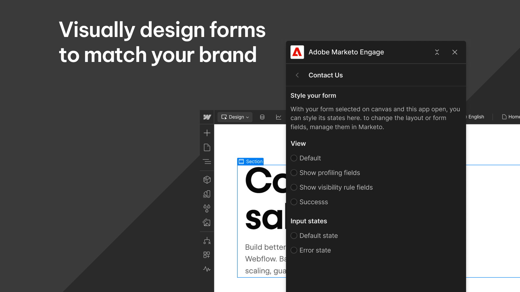Open the Assets panel
The width and height of the screenshot is (520, 292).
pyautogui.click(x=207, y=223)
